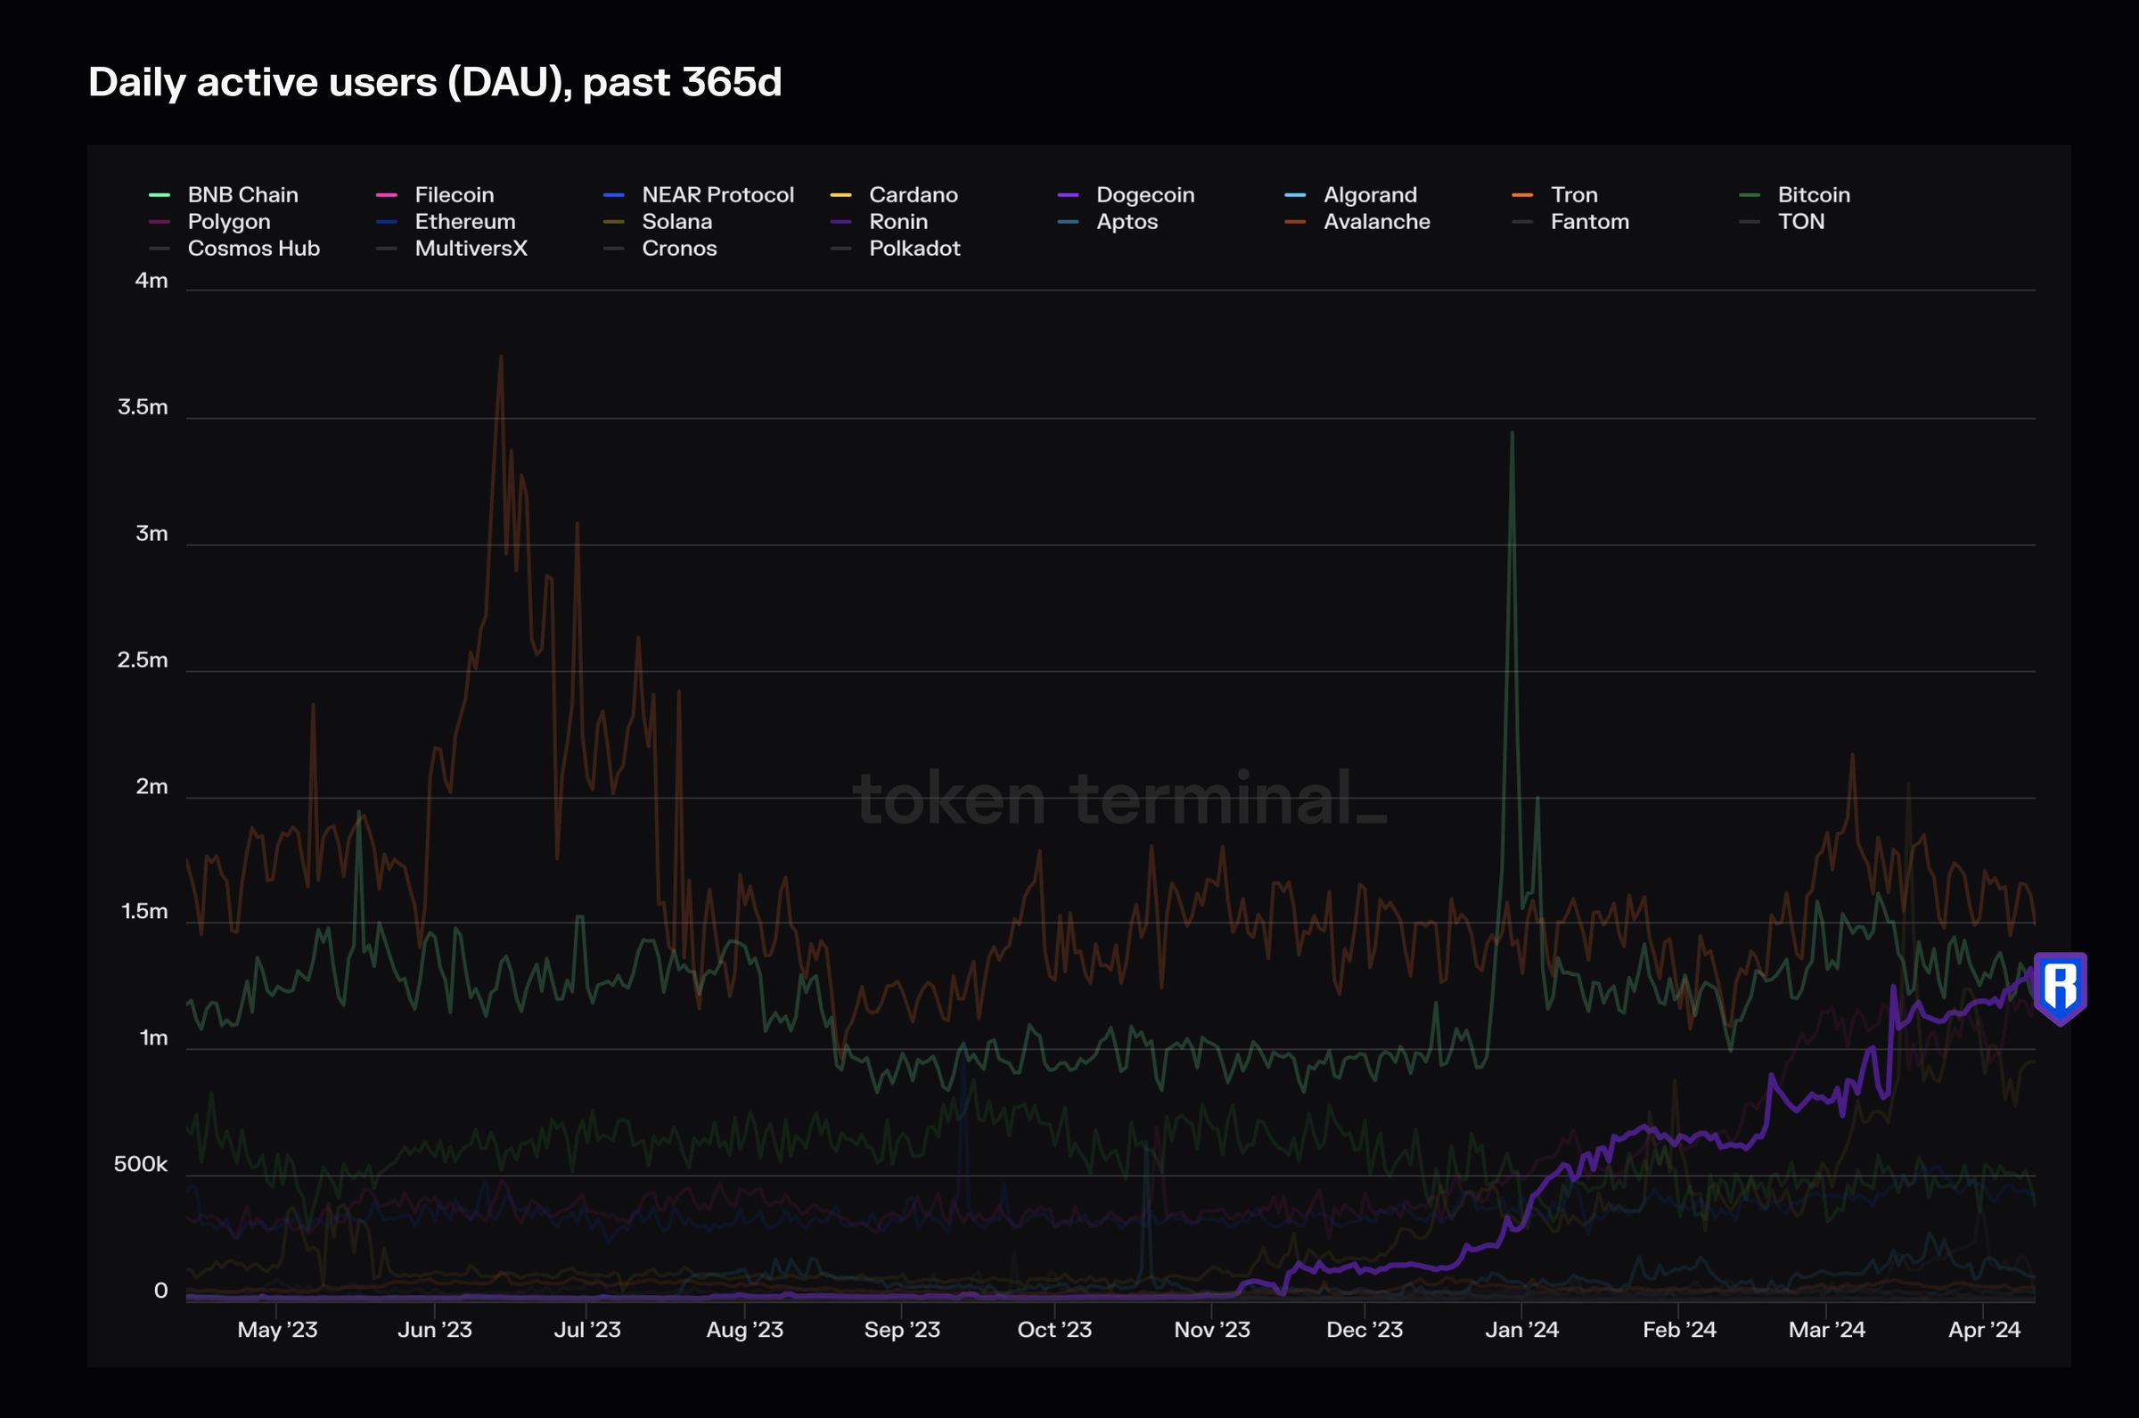This screenshot has width=2139, height=1418.
Task: Click the token terminal watermark
Action: pyautogui.click(x=1119, y=799)
